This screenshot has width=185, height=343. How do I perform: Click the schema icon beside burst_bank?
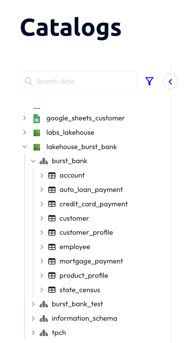(x=44, y=161)
